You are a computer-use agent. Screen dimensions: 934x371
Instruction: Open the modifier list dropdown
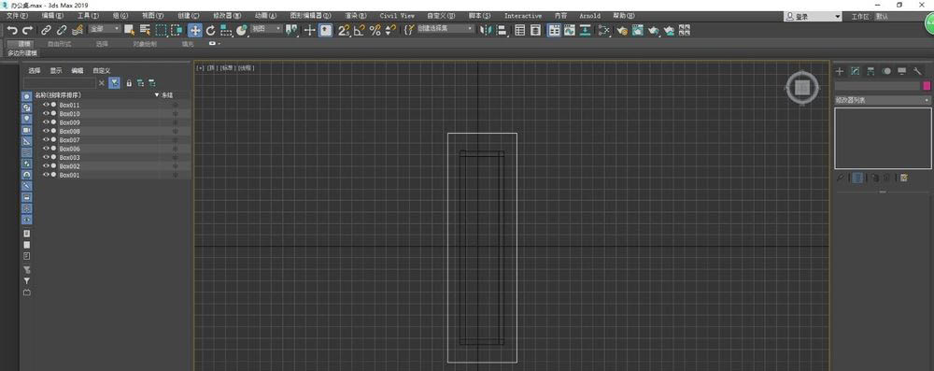[883, 100]
